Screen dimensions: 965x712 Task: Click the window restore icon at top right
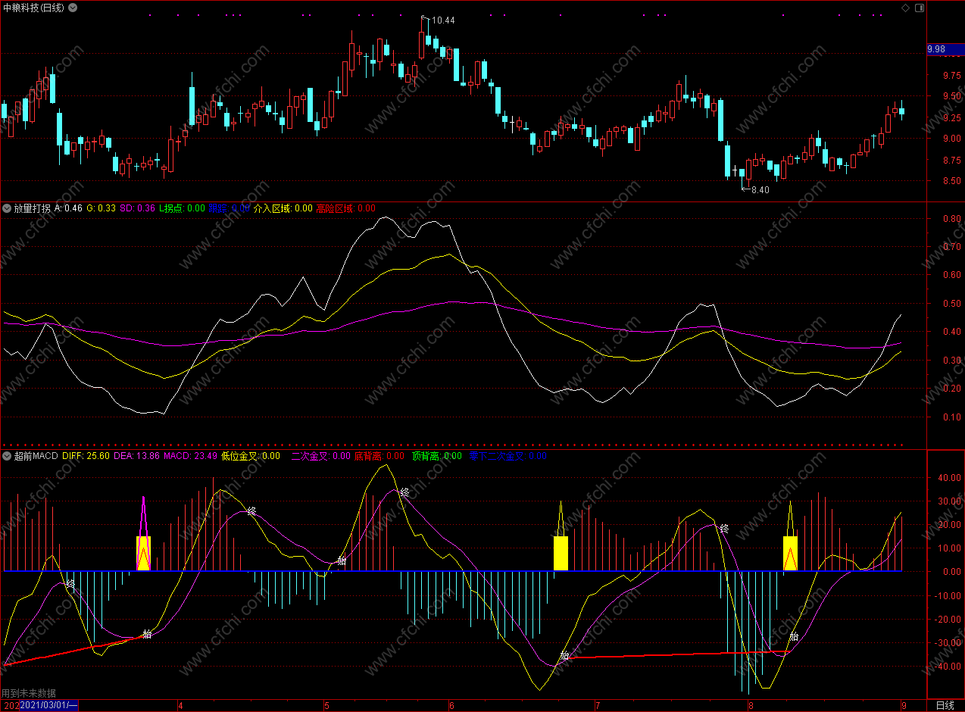tap(920, 8)
